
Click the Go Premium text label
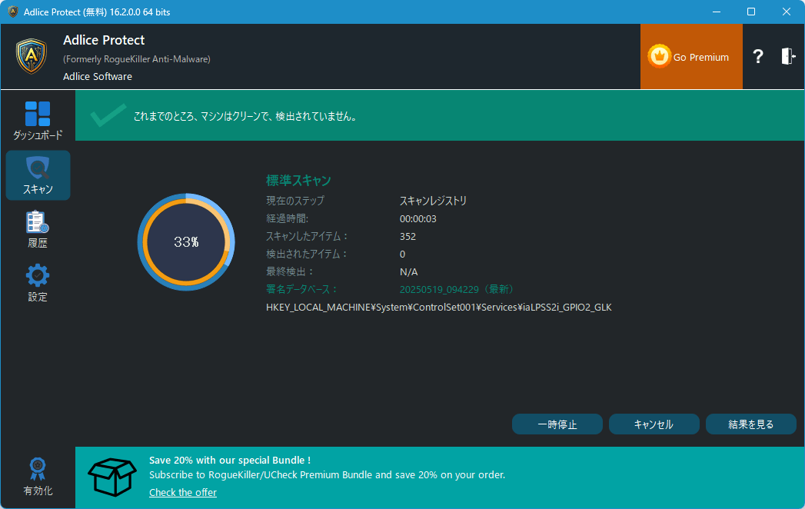pos(700,57)
